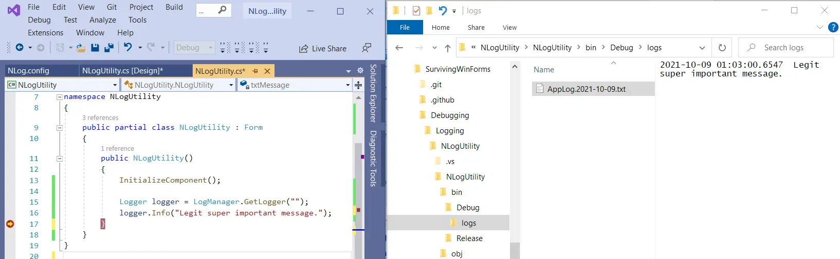Open editor tab settings gear icon
Screen dimensions: 840x259
click(x=360, y=71)
